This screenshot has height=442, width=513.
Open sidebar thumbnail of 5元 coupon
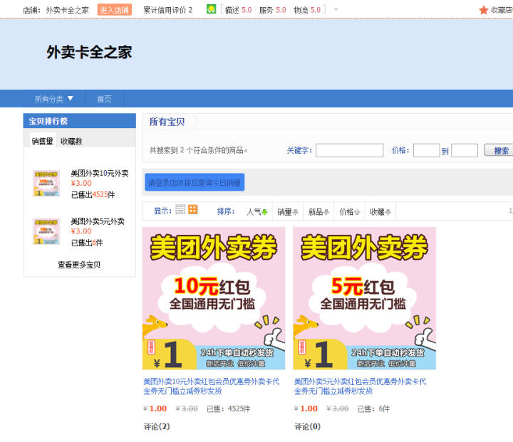(x=46, y=231)
